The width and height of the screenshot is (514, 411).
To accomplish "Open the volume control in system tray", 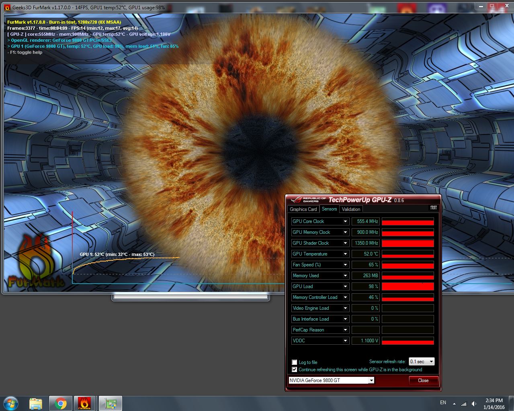I will point(474,404).
